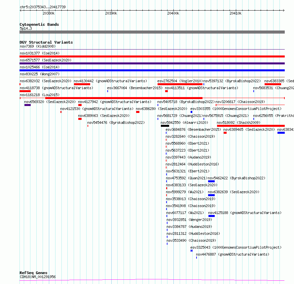Select blue bar under nsv5462422

211,181
